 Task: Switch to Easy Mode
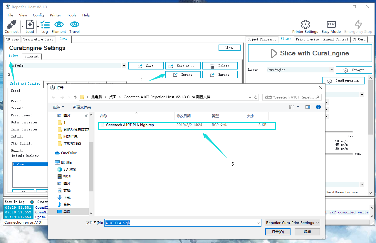pyautogui.click(x=331, y=25)
